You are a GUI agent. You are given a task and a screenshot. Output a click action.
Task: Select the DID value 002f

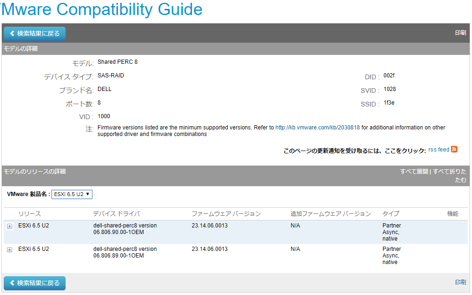pos(389,76)
